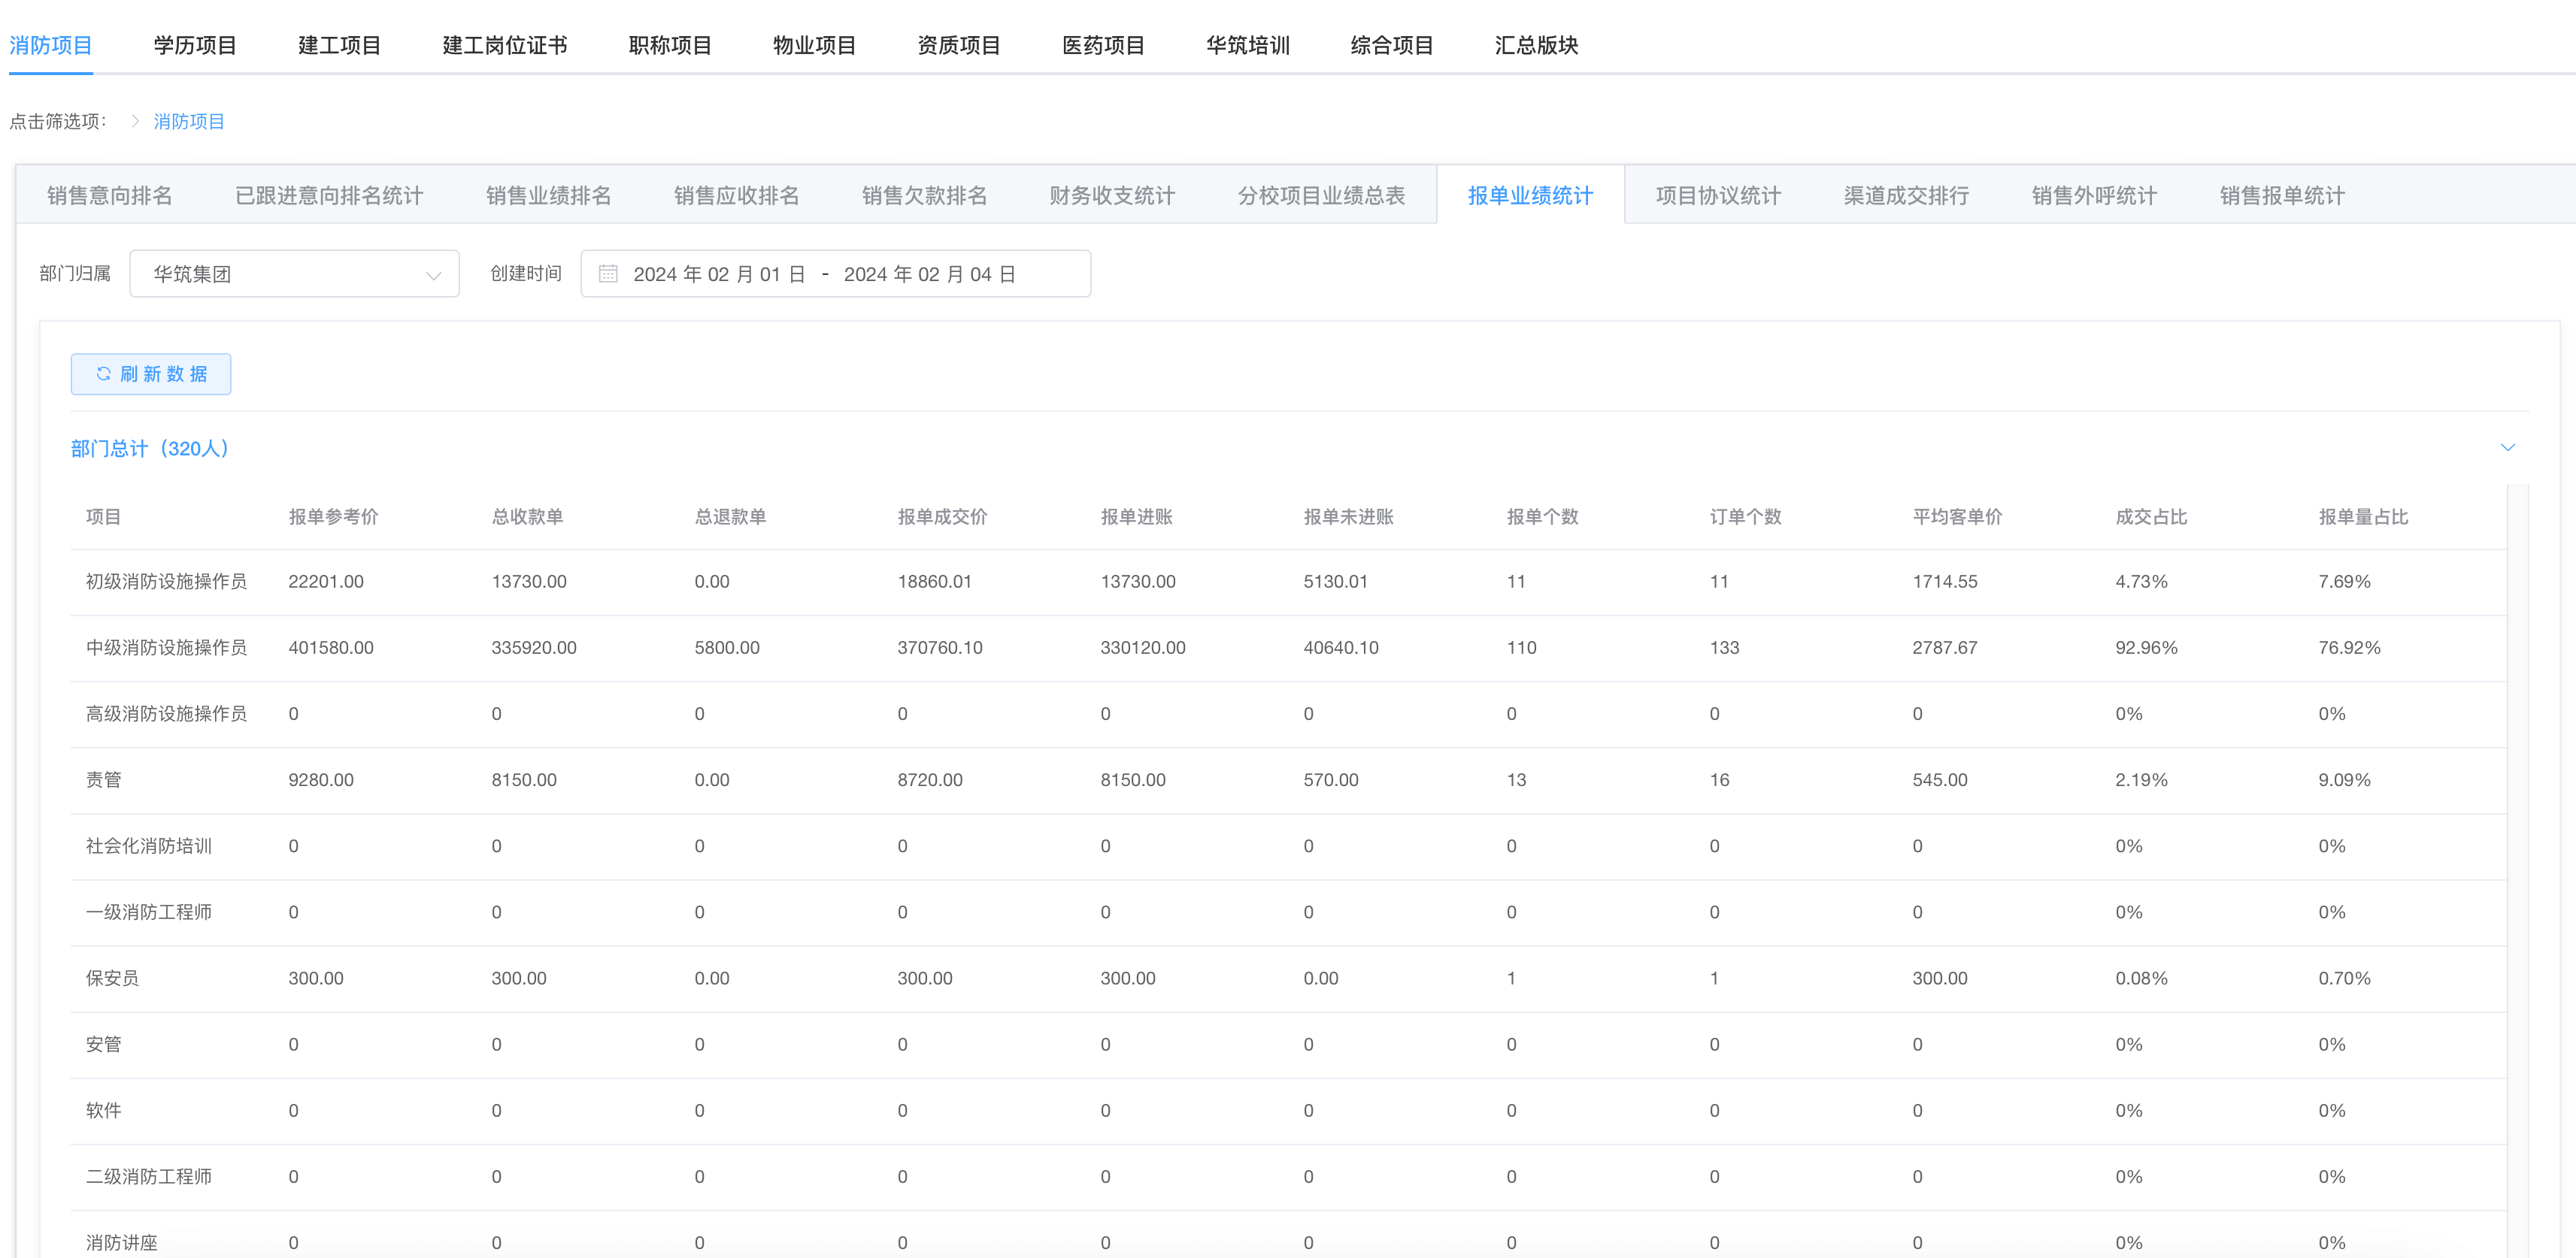This screenshot has height=1258, width=2576.
Task: Open the 华筑培训 top tab
Action: pyautogui.click(x=1247, y=45)
